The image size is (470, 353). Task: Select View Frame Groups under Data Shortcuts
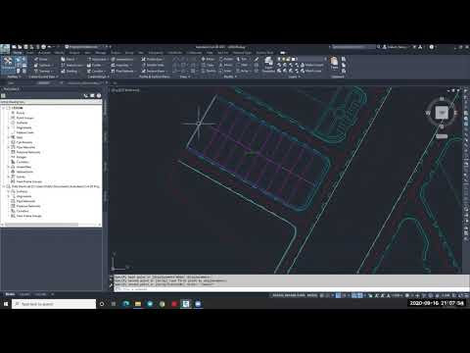coord(29,216)
